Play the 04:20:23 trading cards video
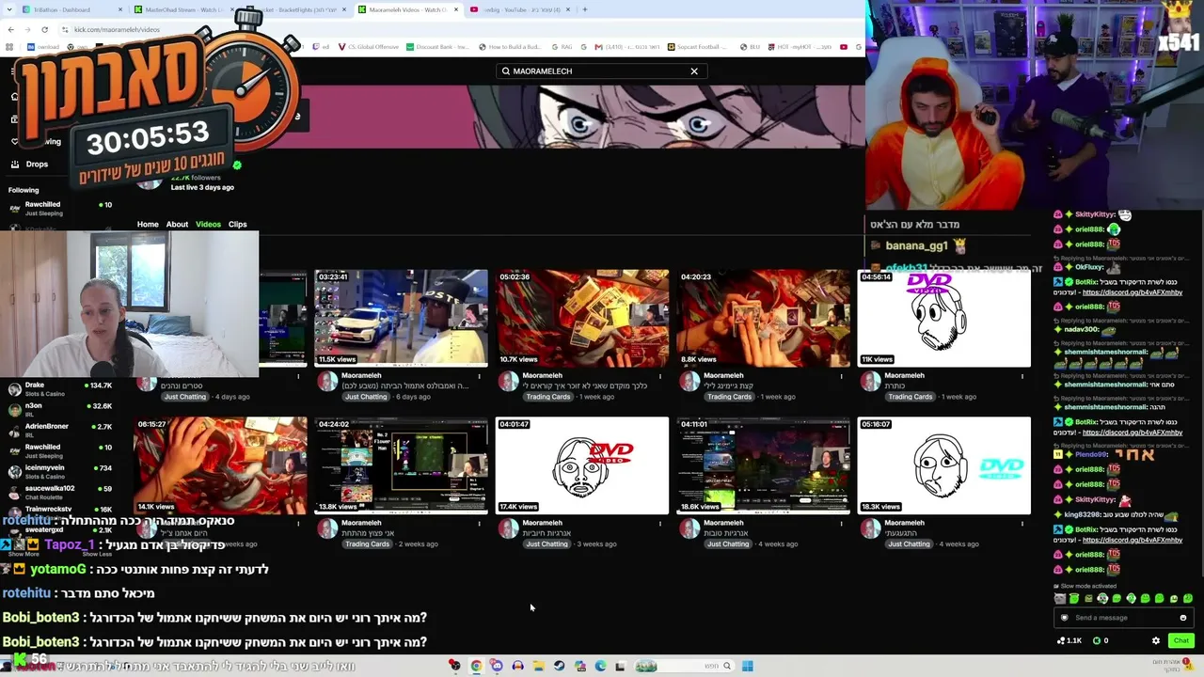 (x=763, y=318)
